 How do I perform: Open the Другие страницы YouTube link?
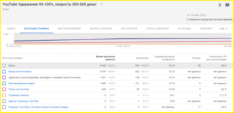pyautogui.click(x=23, y=101)
